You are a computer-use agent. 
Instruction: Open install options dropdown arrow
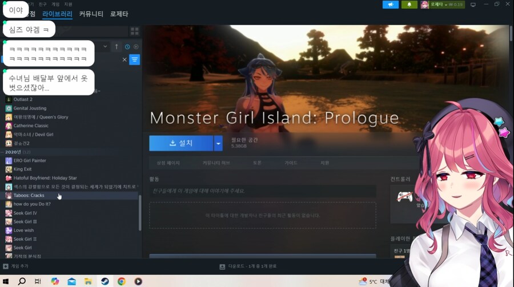[218, 143]
